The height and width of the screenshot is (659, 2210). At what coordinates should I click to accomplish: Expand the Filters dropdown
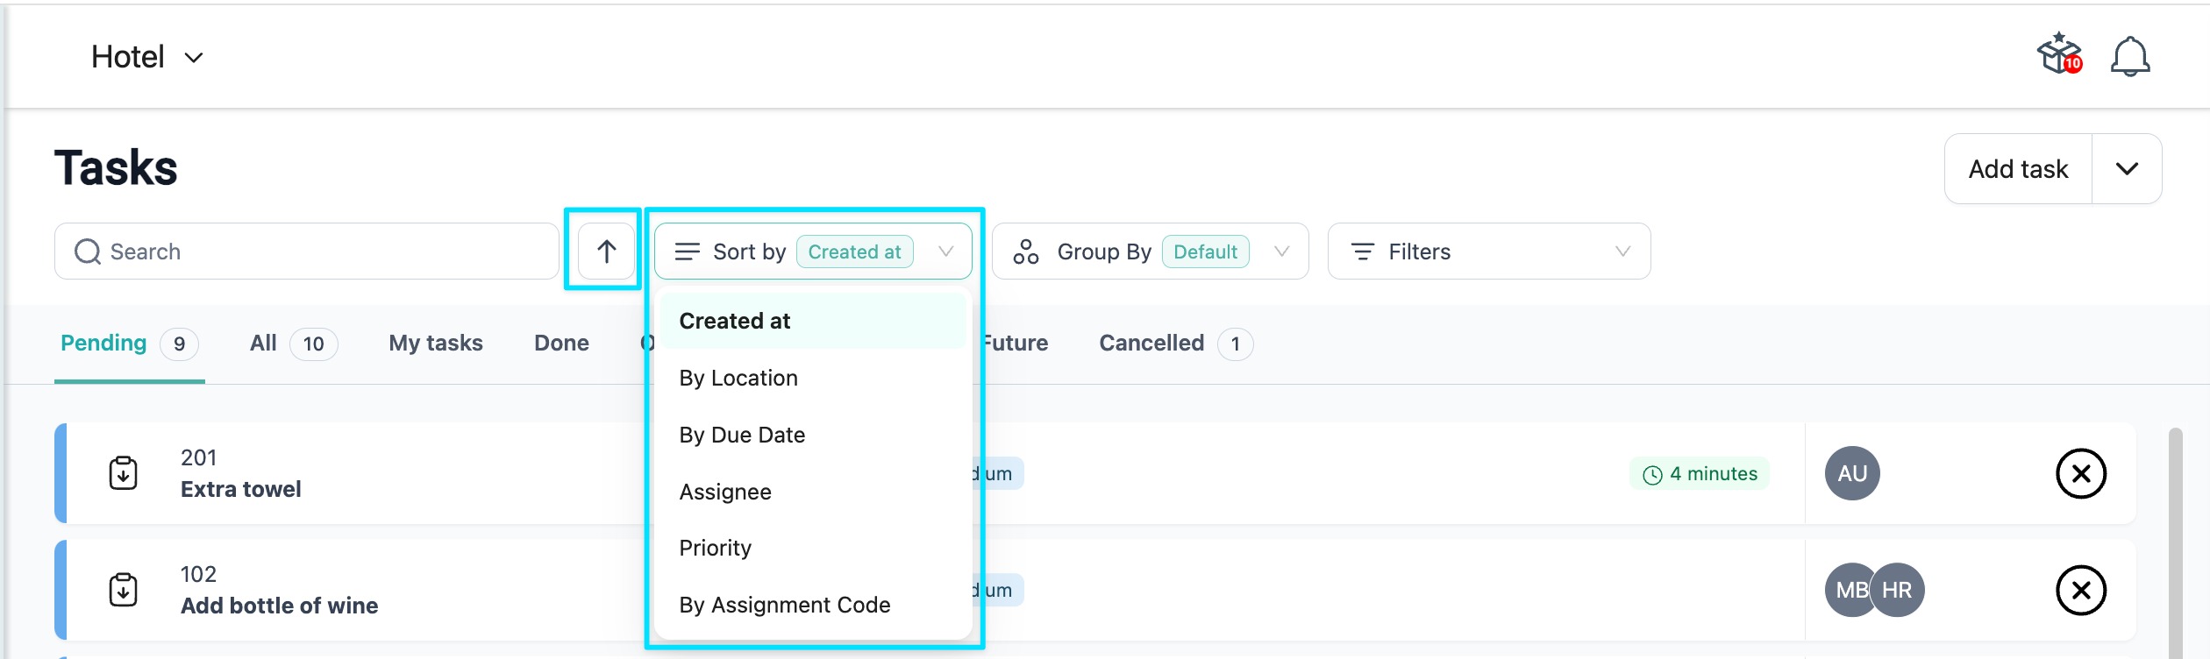click(x=1488, y=252)
